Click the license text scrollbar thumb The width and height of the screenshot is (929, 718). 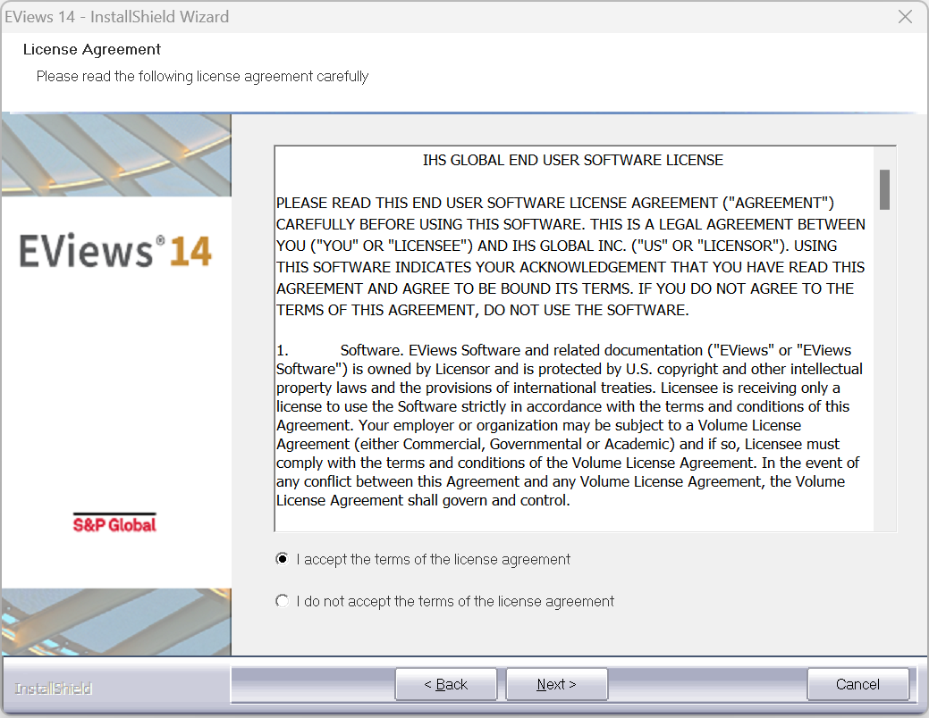(884, 189)
